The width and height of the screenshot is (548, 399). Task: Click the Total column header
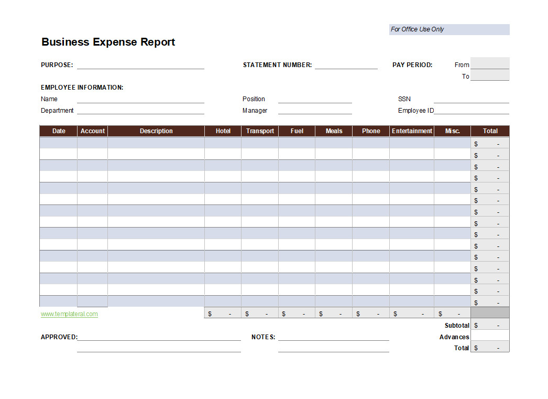tap(490, 131)
